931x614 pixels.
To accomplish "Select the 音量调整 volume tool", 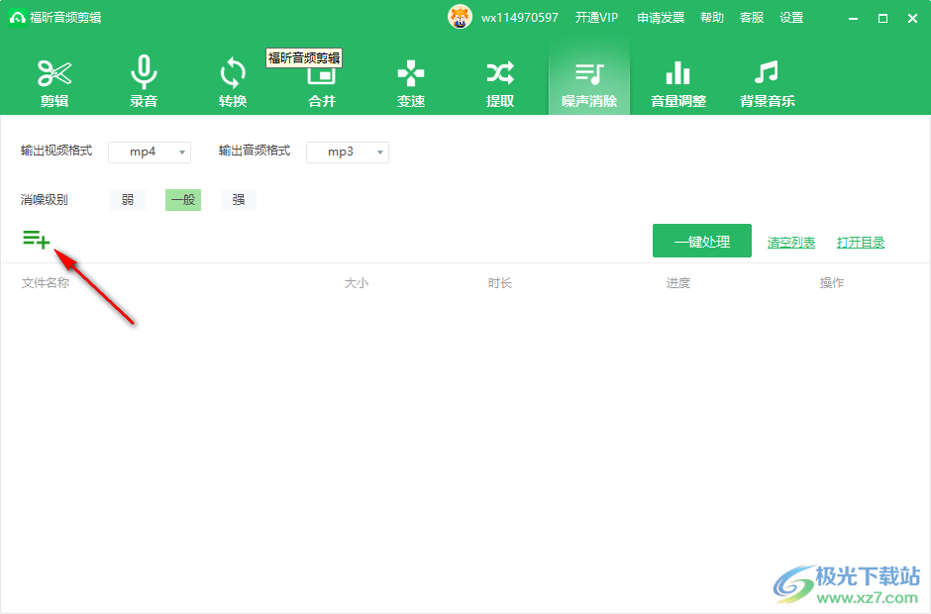I will click(678, 82).
